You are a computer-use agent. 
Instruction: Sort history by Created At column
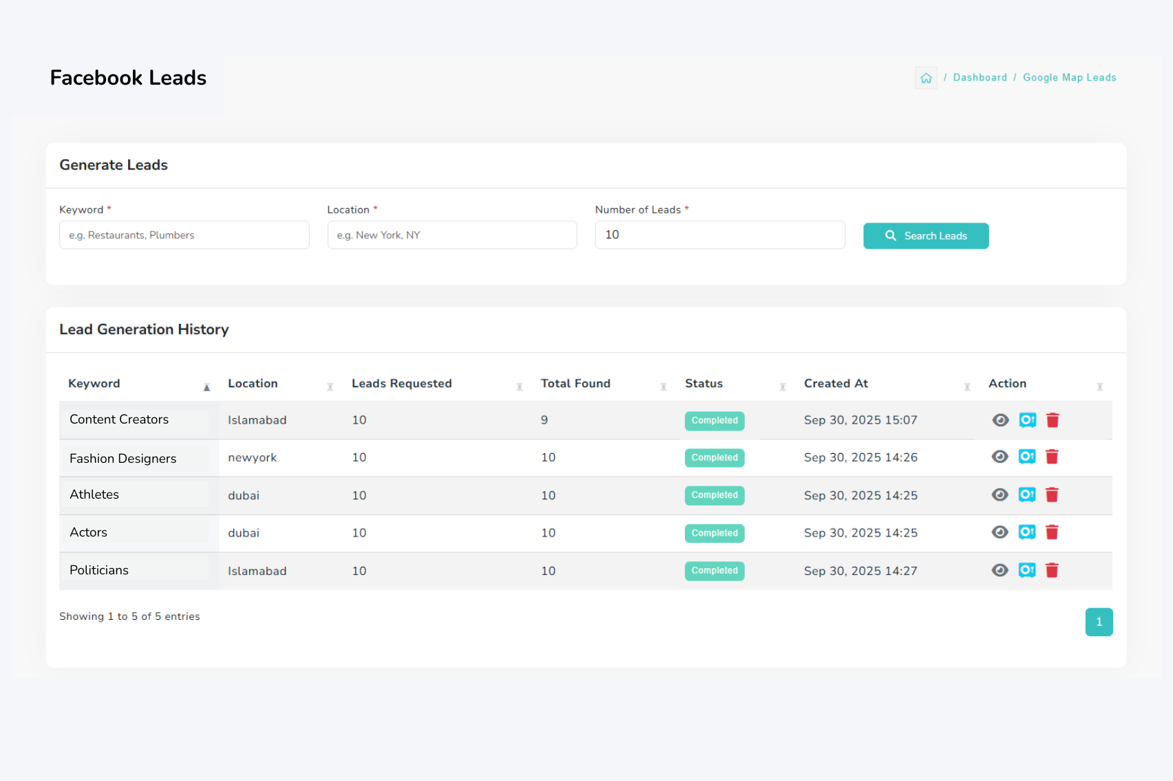[x=836, y=384]
